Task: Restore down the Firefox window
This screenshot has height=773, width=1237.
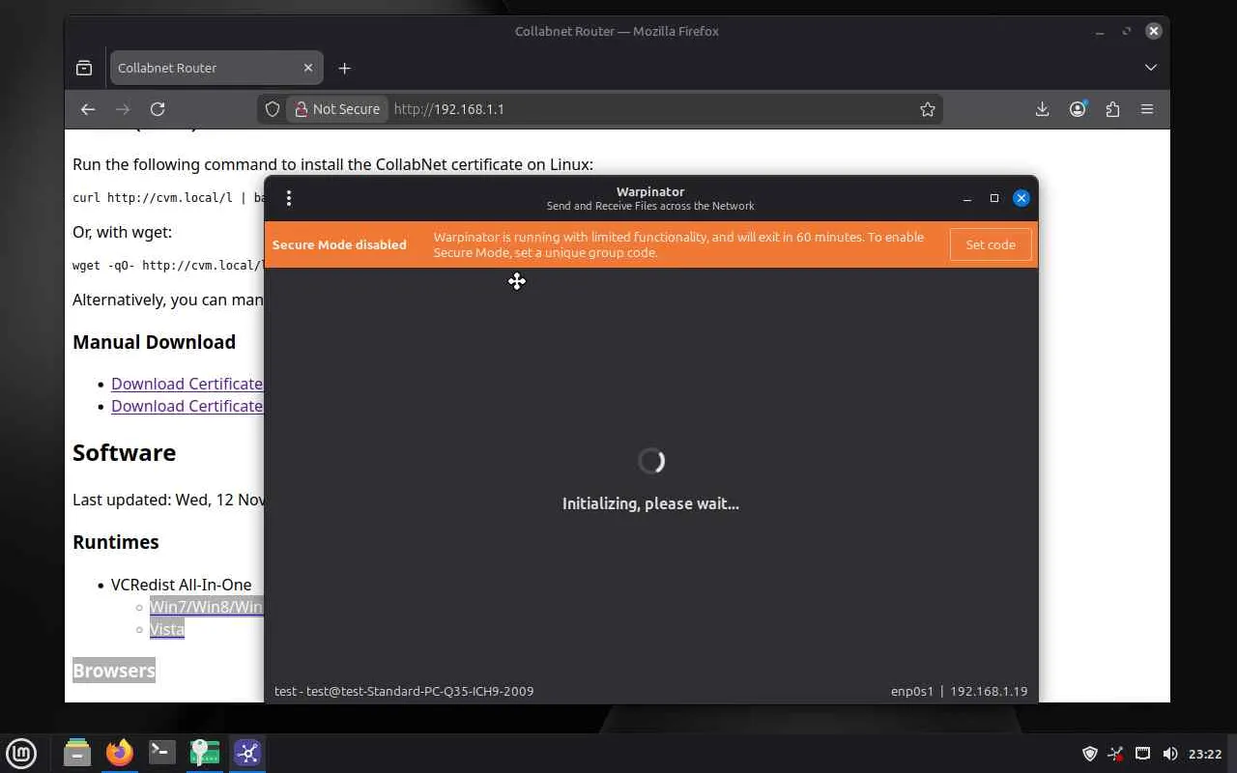Action: click(1127, 31)
